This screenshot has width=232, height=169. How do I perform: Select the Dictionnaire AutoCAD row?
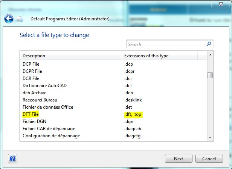(x=113, y=86)
